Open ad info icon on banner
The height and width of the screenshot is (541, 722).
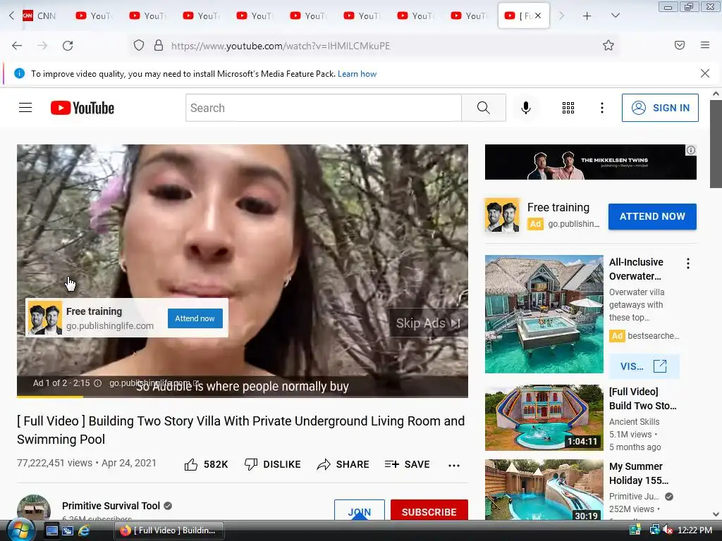691,150
